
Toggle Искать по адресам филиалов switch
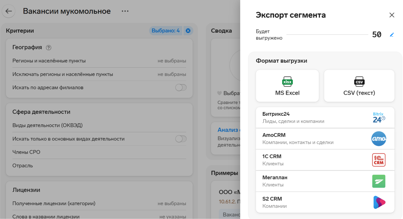[x=181, y=88]
